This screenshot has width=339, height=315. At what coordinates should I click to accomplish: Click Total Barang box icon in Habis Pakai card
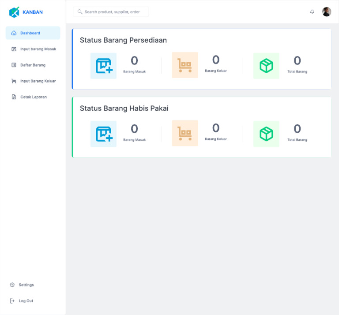(266, 134)
